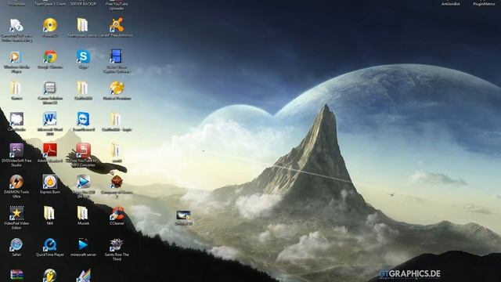501x282 pixels.
Task: Open the PowerISO gold disc shortcut
Action: pyautogui.click(x=50, y=26)
